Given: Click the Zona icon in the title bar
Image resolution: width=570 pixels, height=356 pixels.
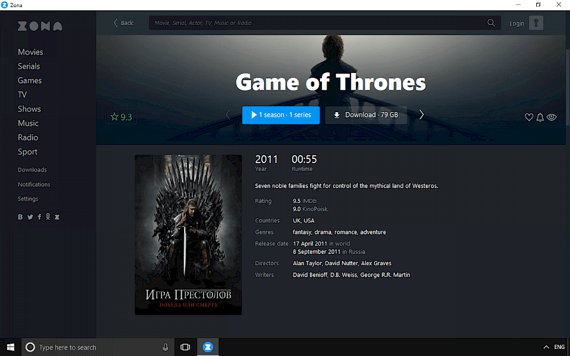Looking at the screenshot, I should (x=4, y=5).
